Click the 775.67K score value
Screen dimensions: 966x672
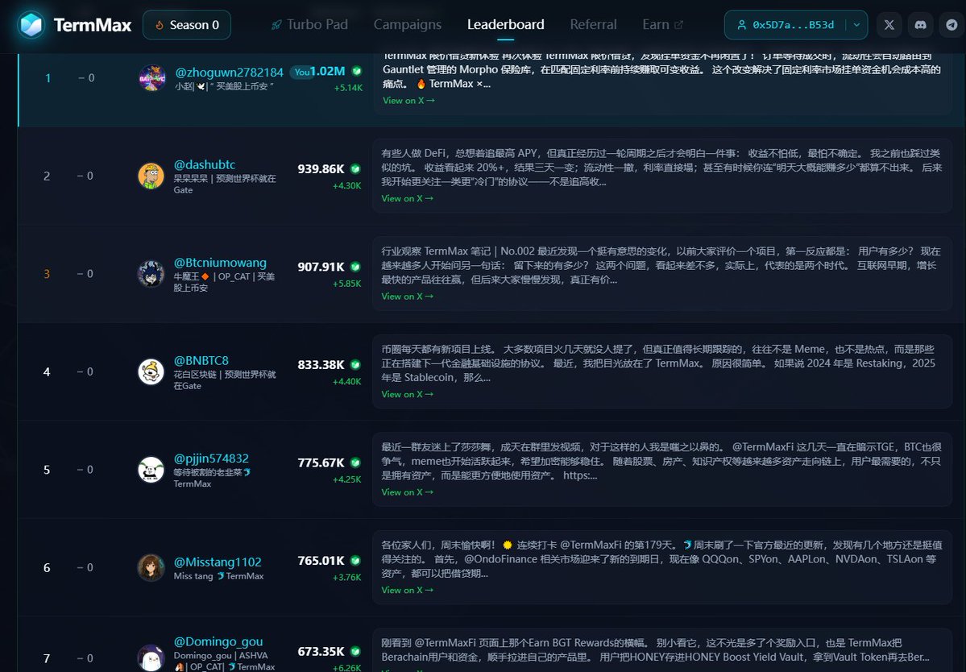tap(321, 463)
